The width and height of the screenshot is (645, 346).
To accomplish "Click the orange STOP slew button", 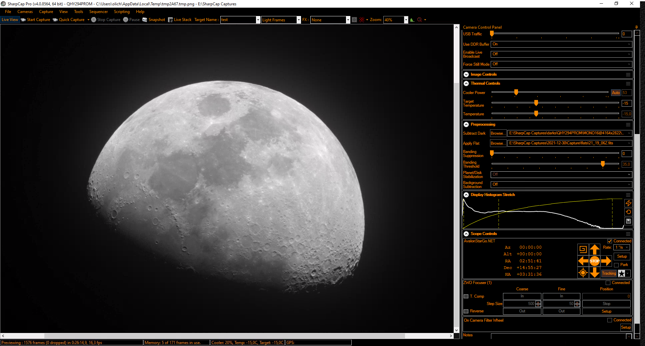I will 594,261.
